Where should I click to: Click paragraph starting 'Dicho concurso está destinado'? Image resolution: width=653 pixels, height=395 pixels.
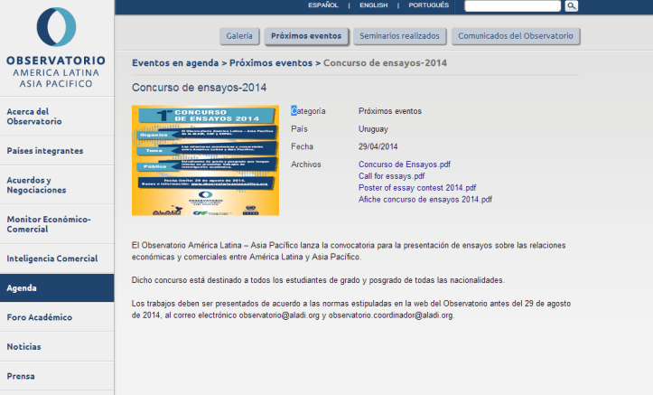click(x=318, y=280)
